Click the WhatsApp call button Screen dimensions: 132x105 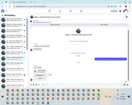40,75
